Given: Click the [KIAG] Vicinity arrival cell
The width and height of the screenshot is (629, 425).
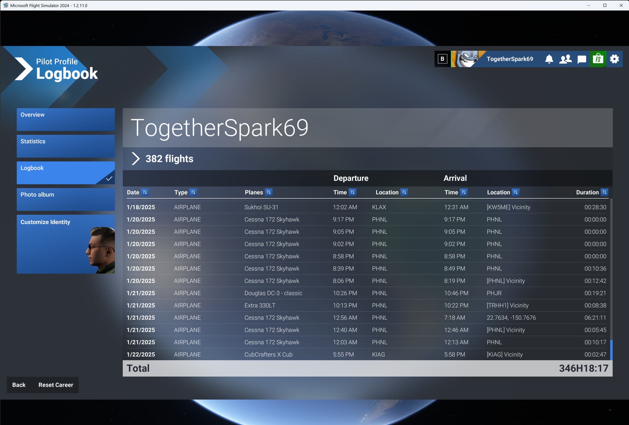Looking at the screenshot, I should click(505, 354).
